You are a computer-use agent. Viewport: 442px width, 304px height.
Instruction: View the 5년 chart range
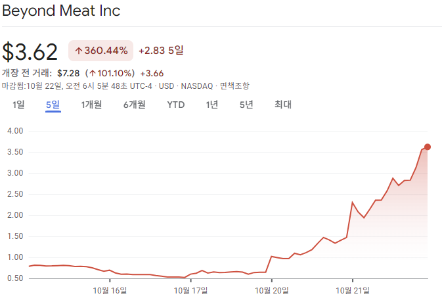click(x=246, y=105)
